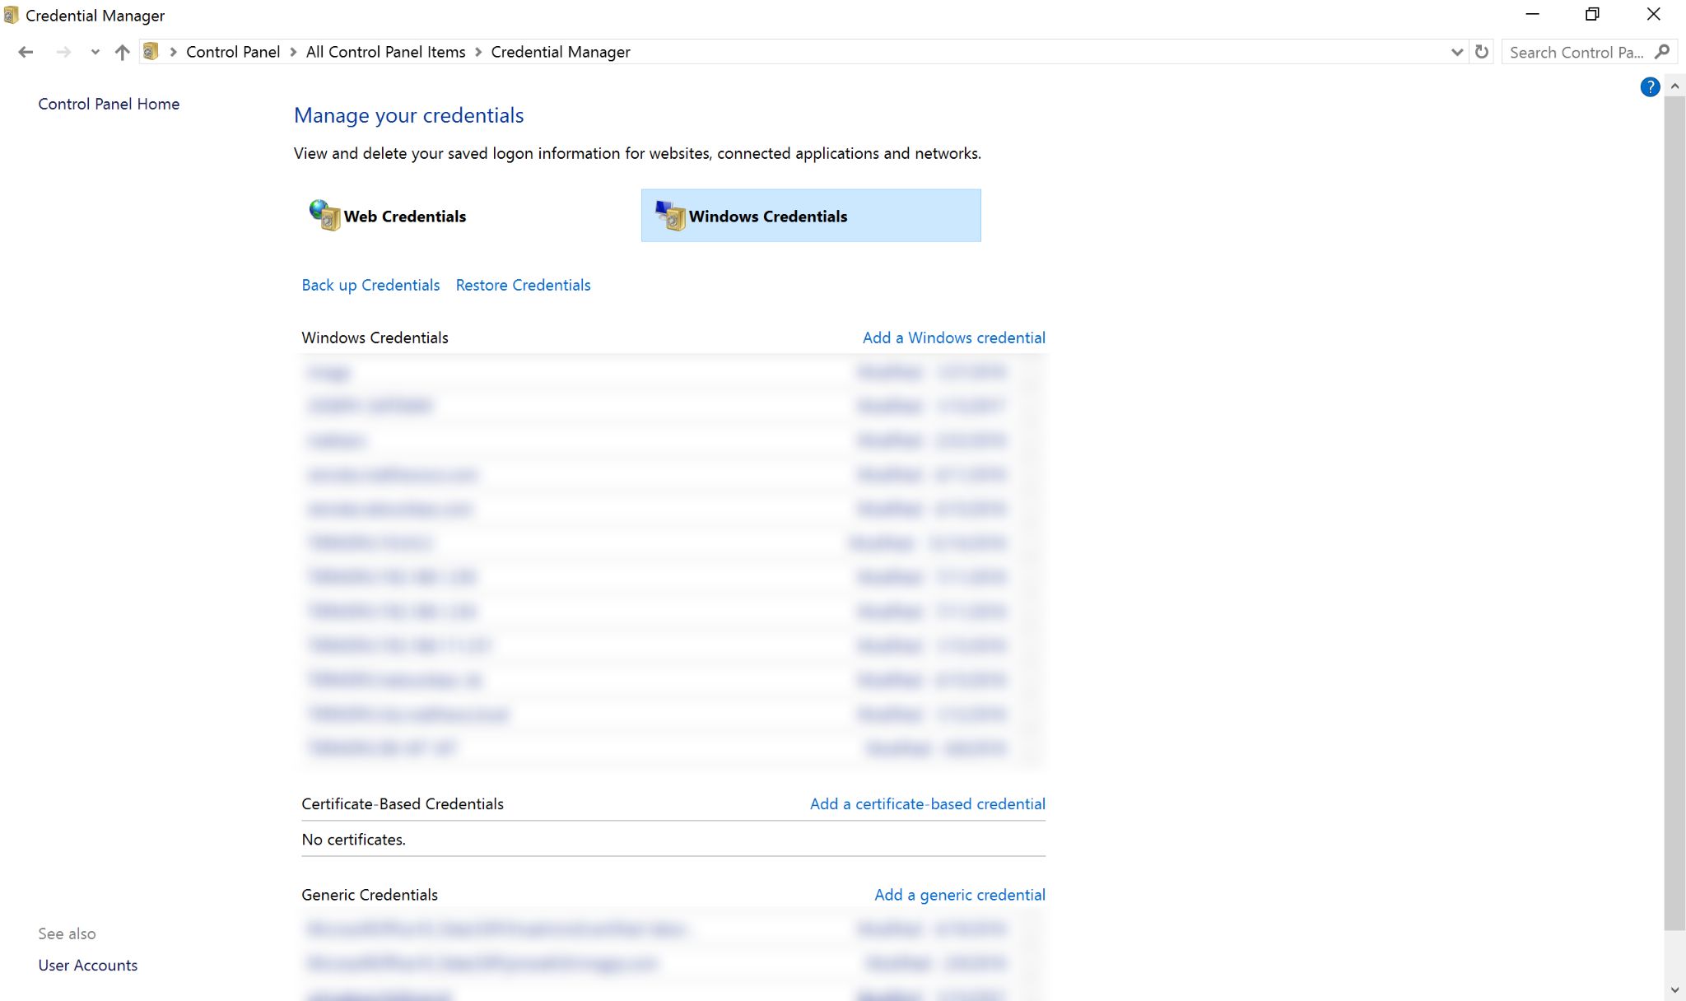Click the Forward navigation arrow

pyautogui.click(x=63, y=52)
